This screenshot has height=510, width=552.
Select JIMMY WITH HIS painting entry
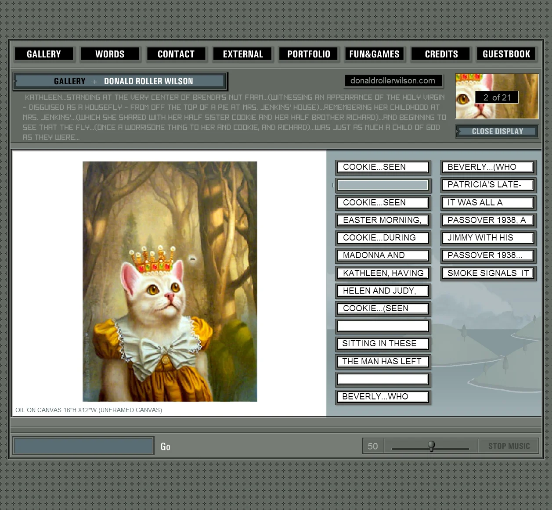[x=488, y=237]
